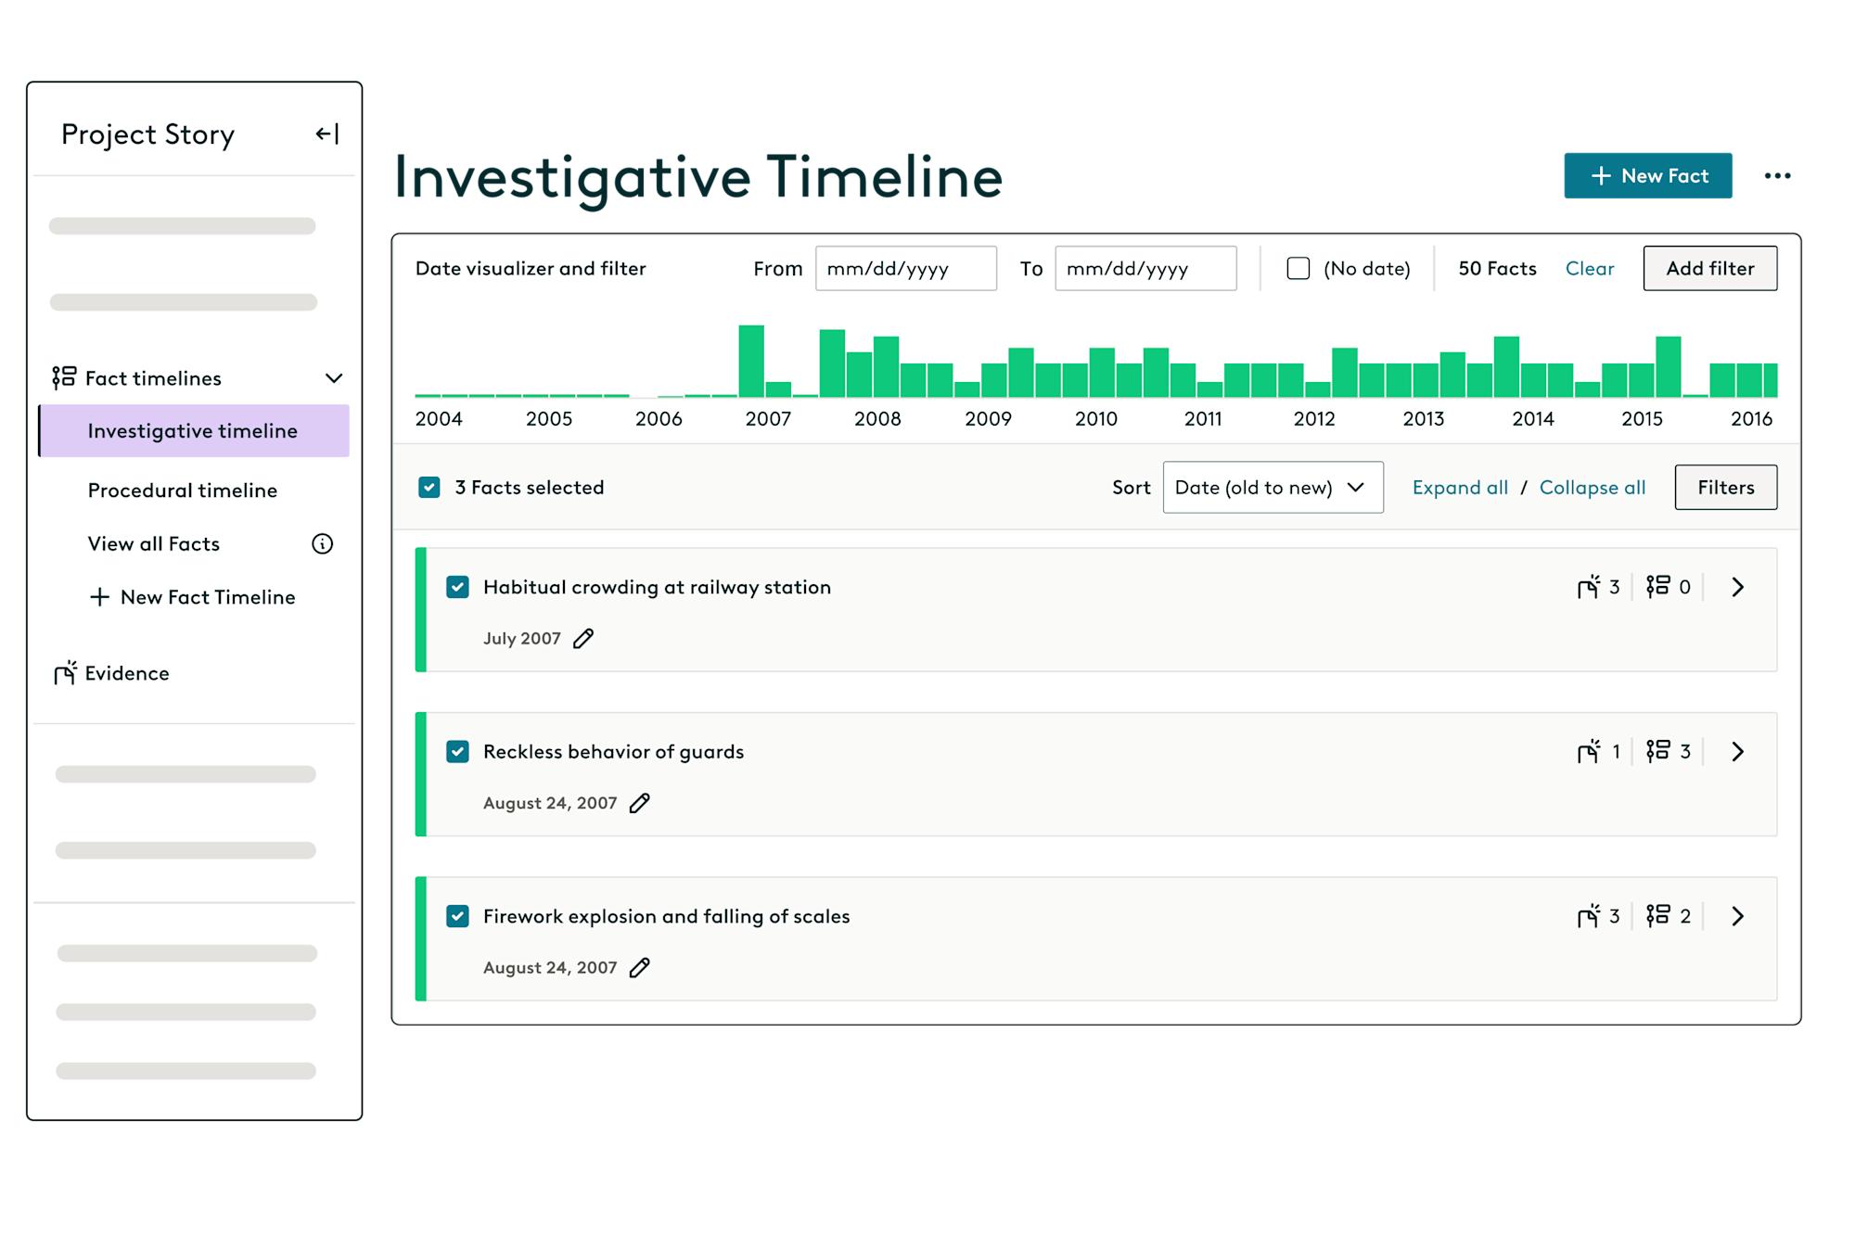Open info icon beside View all Facts
Screen dimensions: 1855x1236
322,544
